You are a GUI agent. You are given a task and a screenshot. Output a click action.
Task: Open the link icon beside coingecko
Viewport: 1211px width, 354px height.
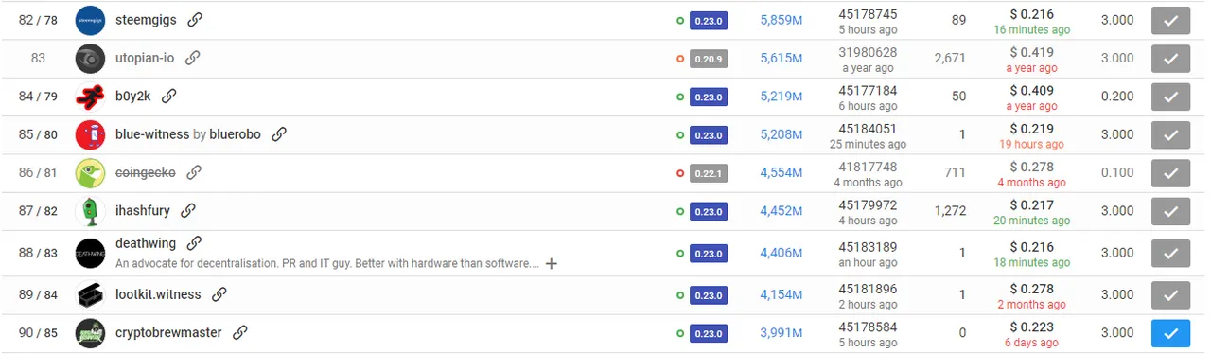[194, 172]
